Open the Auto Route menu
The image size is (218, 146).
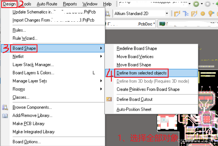coord(47,4)
